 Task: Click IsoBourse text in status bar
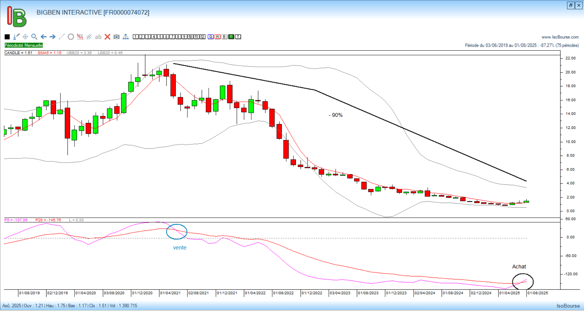coord(568,306)
